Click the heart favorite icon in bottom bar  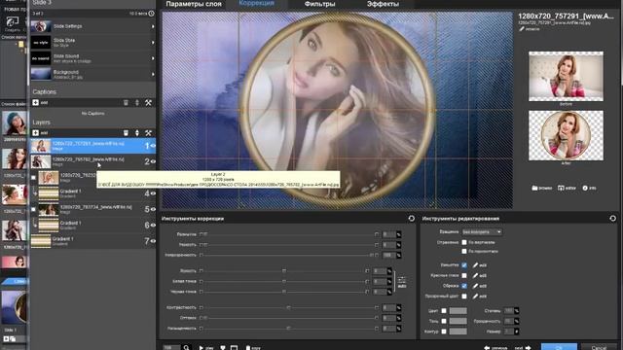[223, 348]
